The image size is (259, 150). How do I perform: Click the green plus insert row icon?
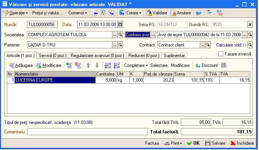pos(69,65)
